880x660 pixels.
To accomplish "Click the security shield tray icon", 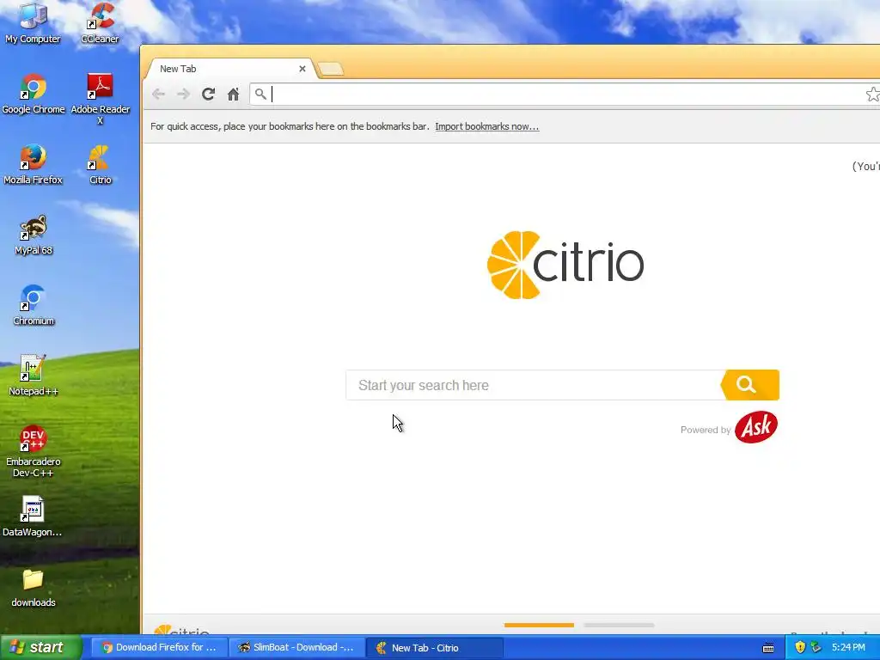I will [x=800, y=647].
